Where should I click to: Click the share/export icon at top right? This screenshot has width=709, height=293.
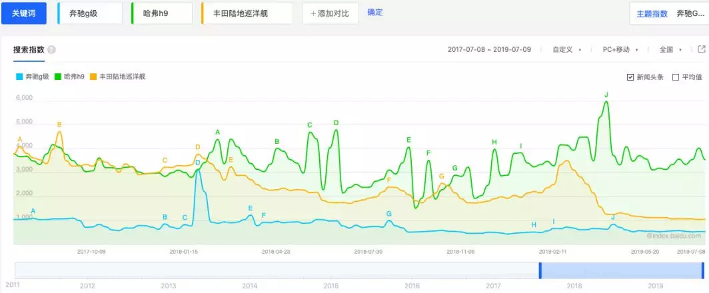[x=702, y=49]
